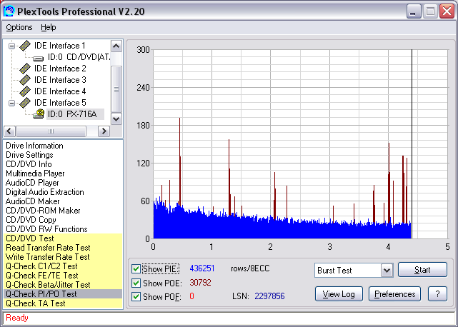Screen dimensions: 458x327
Task: Open Drive Settings function
Action: (29, 155)
